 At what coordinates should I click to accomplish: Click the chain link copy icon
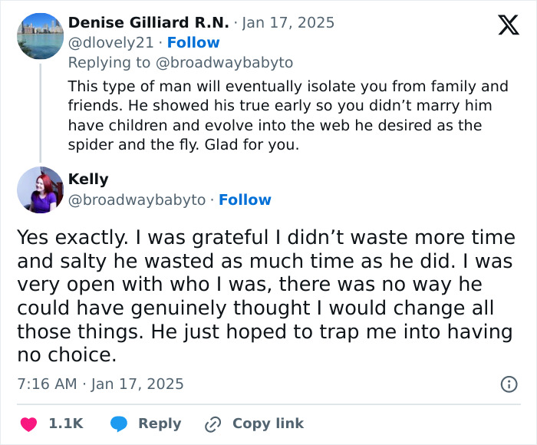pyautogui.click(x=212, y=424)
